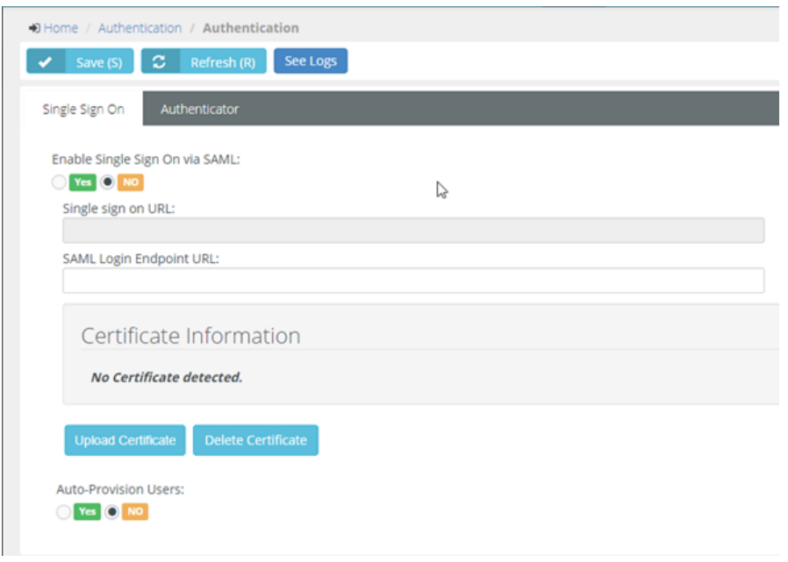Select Yes radio for Enable SAML SSO
This screenshot has width=788, height=562.
click(x=59, y=181)
